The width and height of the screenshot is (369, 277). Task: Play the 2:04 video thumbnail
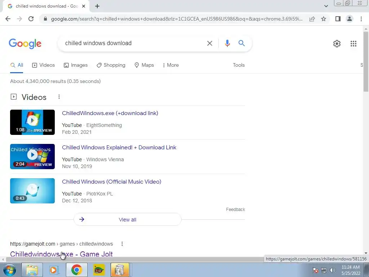pyautogui.click(x=32, y=157)
